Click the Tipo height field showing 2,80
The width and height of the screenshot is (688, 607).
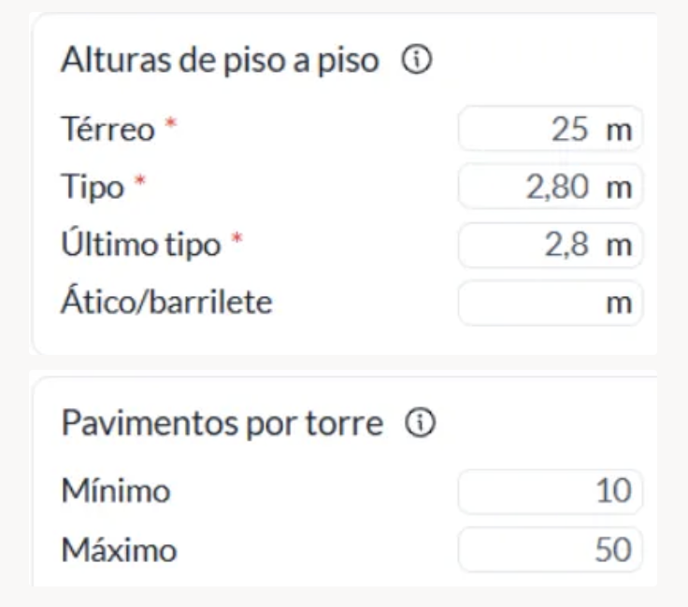[533, 188]
